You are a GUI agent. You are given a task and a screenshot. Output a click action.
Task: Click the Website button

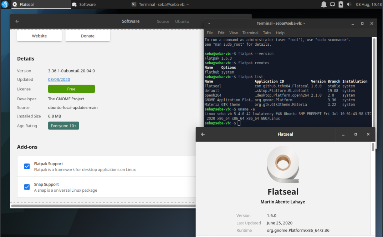coord(39,36)
